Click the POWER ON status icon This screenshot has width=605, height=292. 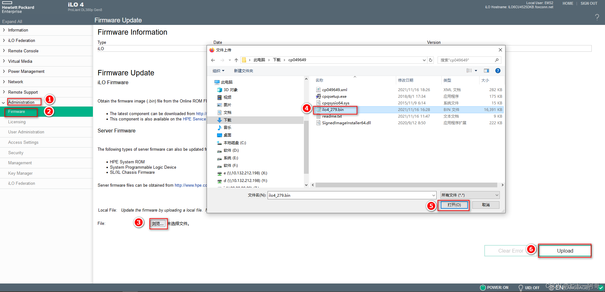[x=482, y=288]
